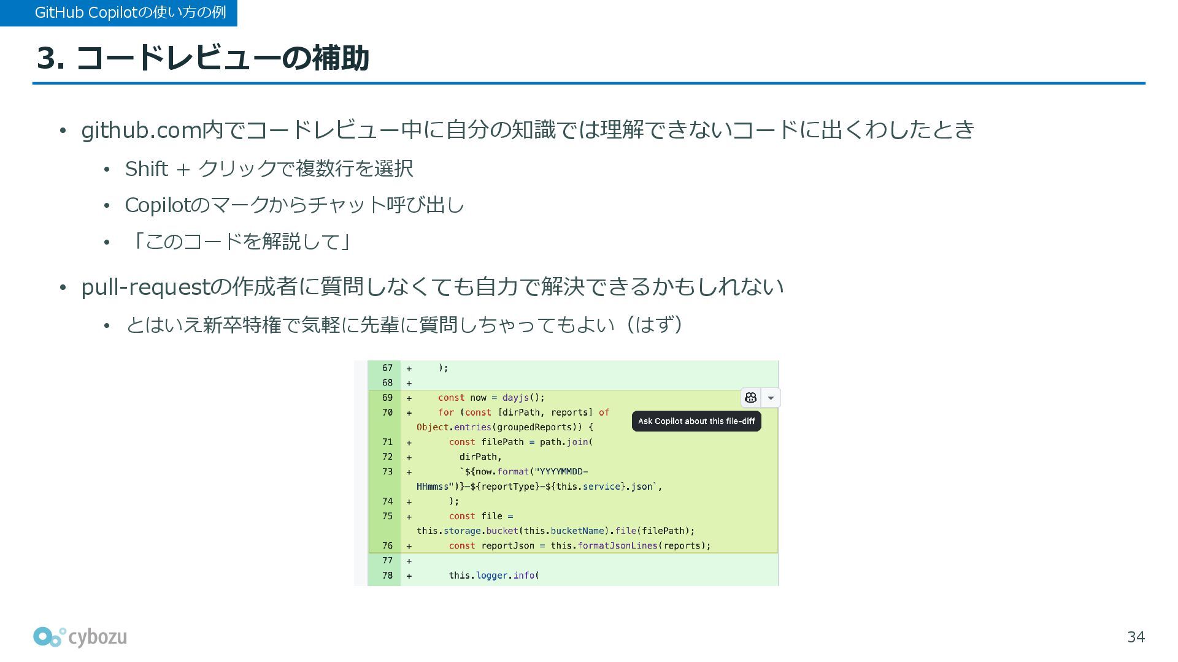Click 'Object.entries(groupedReports)) {' code text
The image size is (1178, 662).
click(x=505, y=427)
